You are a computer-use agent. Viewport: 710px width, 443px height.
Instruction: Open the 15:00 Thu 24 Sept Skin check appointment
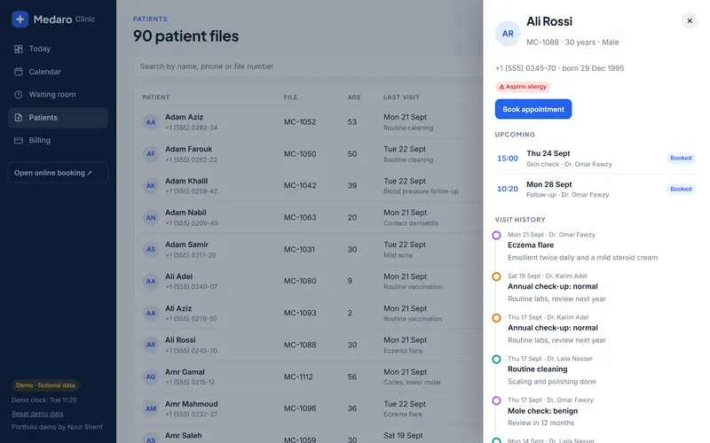[596, 159]
